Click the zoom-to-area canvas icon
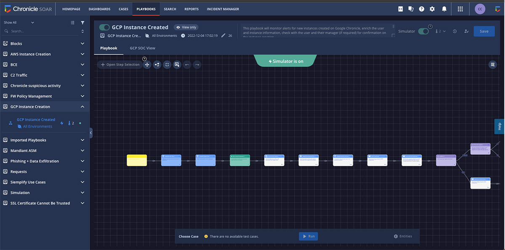The width and height of the screenshot is (505, 250). pos(177,65)
